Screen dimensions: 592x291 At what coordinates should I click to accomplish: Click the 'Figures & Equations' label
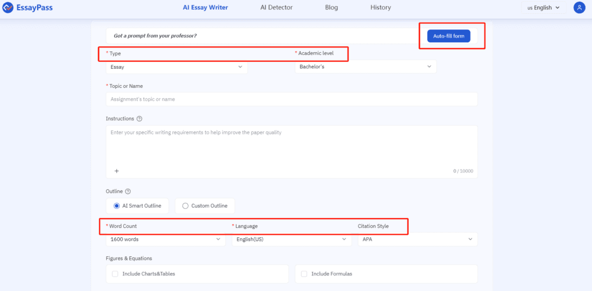[x=129, y=259]
